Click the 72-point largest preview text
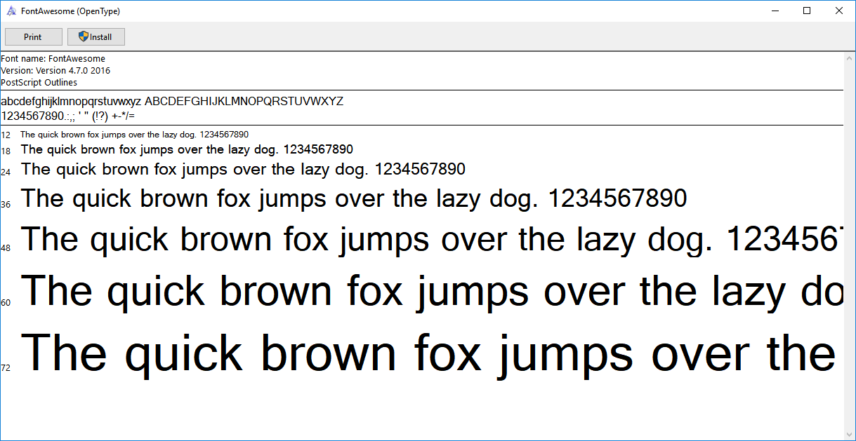The height and width of the screenshot is (441, 856). click(421, 352)
